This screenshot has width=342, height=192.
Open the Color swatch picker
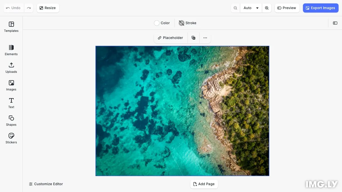point(162,23)
